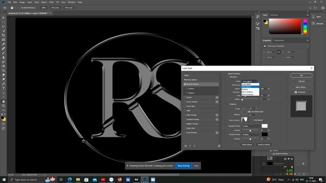Select Blending Options in Layer Style list
This screenshot has width=326, height=183.
pyautogui.click(x=191, y=80)
